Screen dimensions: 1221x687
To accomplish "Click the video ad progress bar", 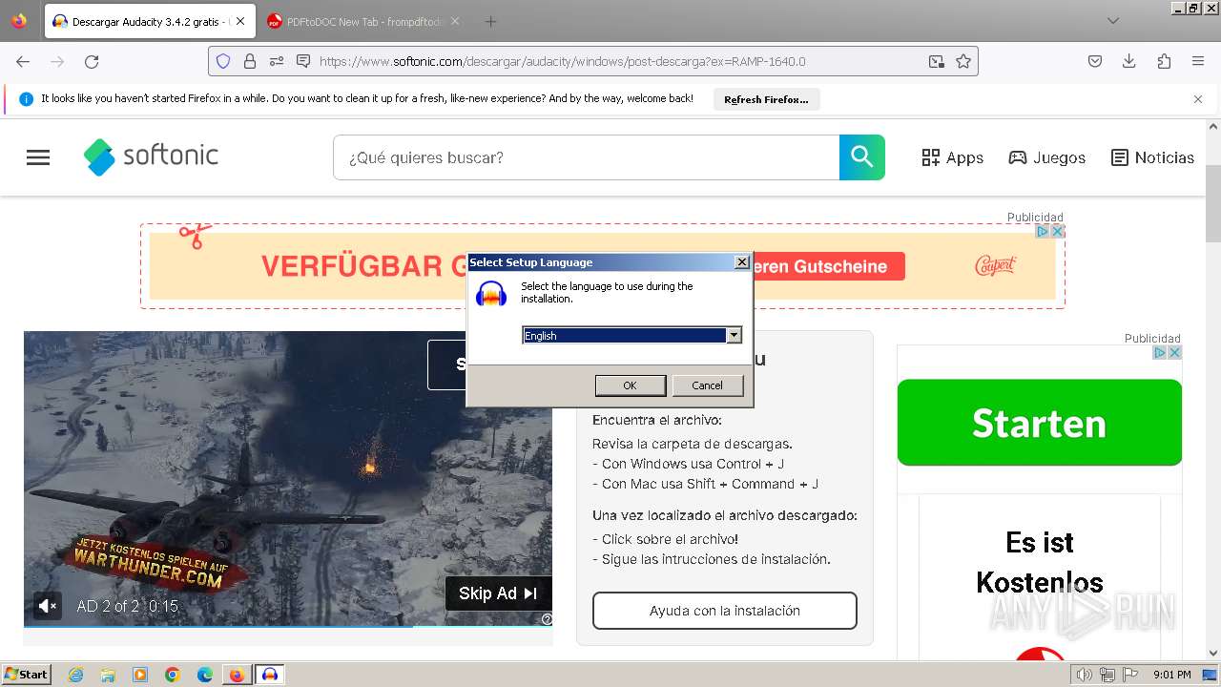I will 287,627.
